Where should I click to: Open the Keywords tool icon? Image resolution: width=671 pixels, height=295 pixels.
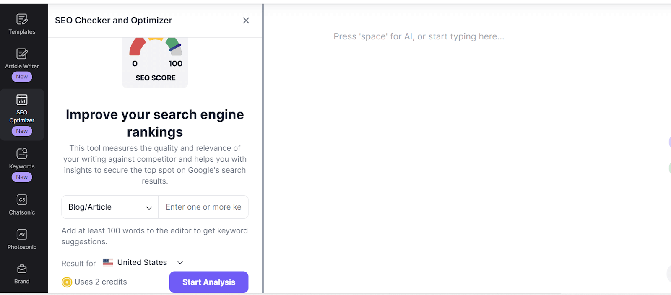coord(22,154)
